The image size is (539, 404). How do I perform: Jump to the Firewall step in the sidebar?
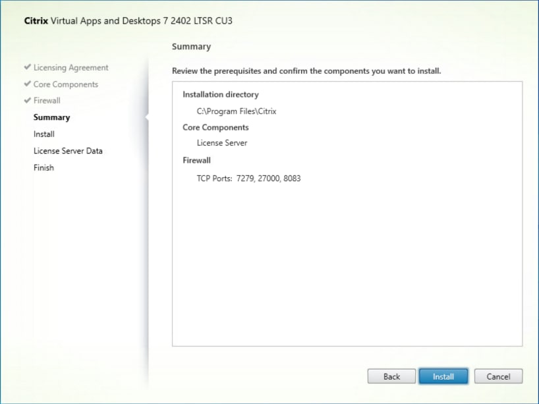click(x=47, y=100)
